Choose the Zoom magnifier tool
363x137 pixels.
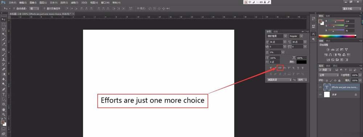(x=4, y=114)
